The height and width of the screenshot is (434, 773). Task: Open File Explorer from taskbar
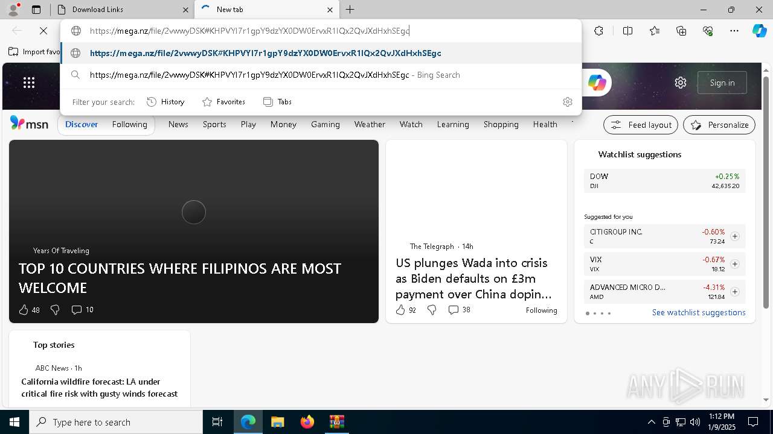(277, 422)
